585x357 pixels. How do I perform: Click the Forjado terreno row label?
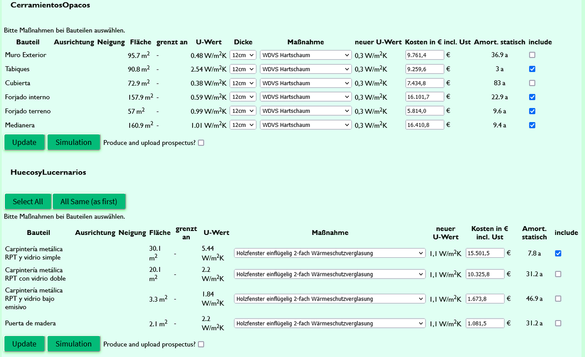click(28, 111)
